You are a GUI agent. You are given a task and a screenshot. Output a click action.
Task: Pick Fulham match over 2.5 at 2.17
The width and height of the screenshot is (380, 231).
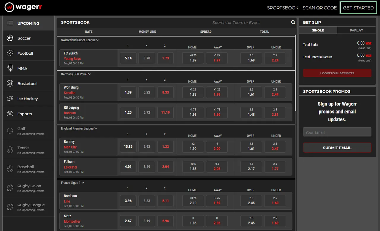pyautogui.click(x=251, y=167)
